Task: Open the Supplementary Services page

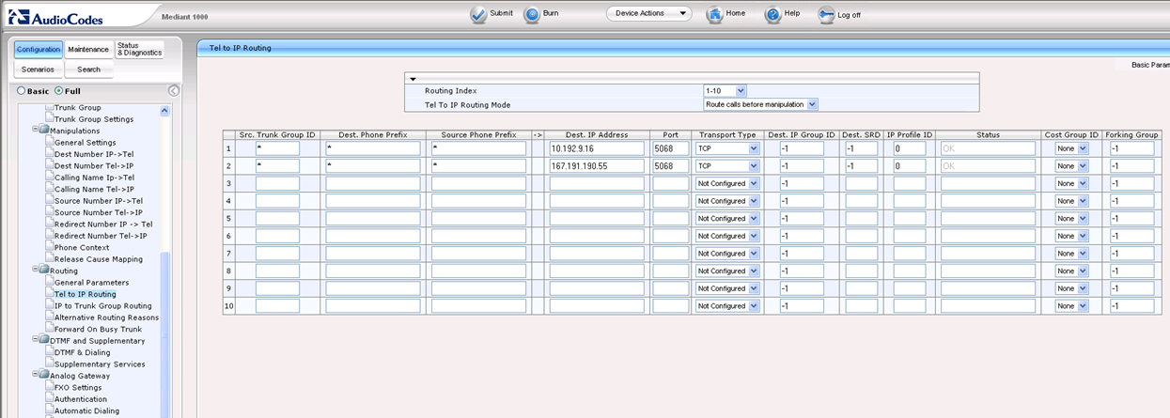Action: tap(100, 364)
